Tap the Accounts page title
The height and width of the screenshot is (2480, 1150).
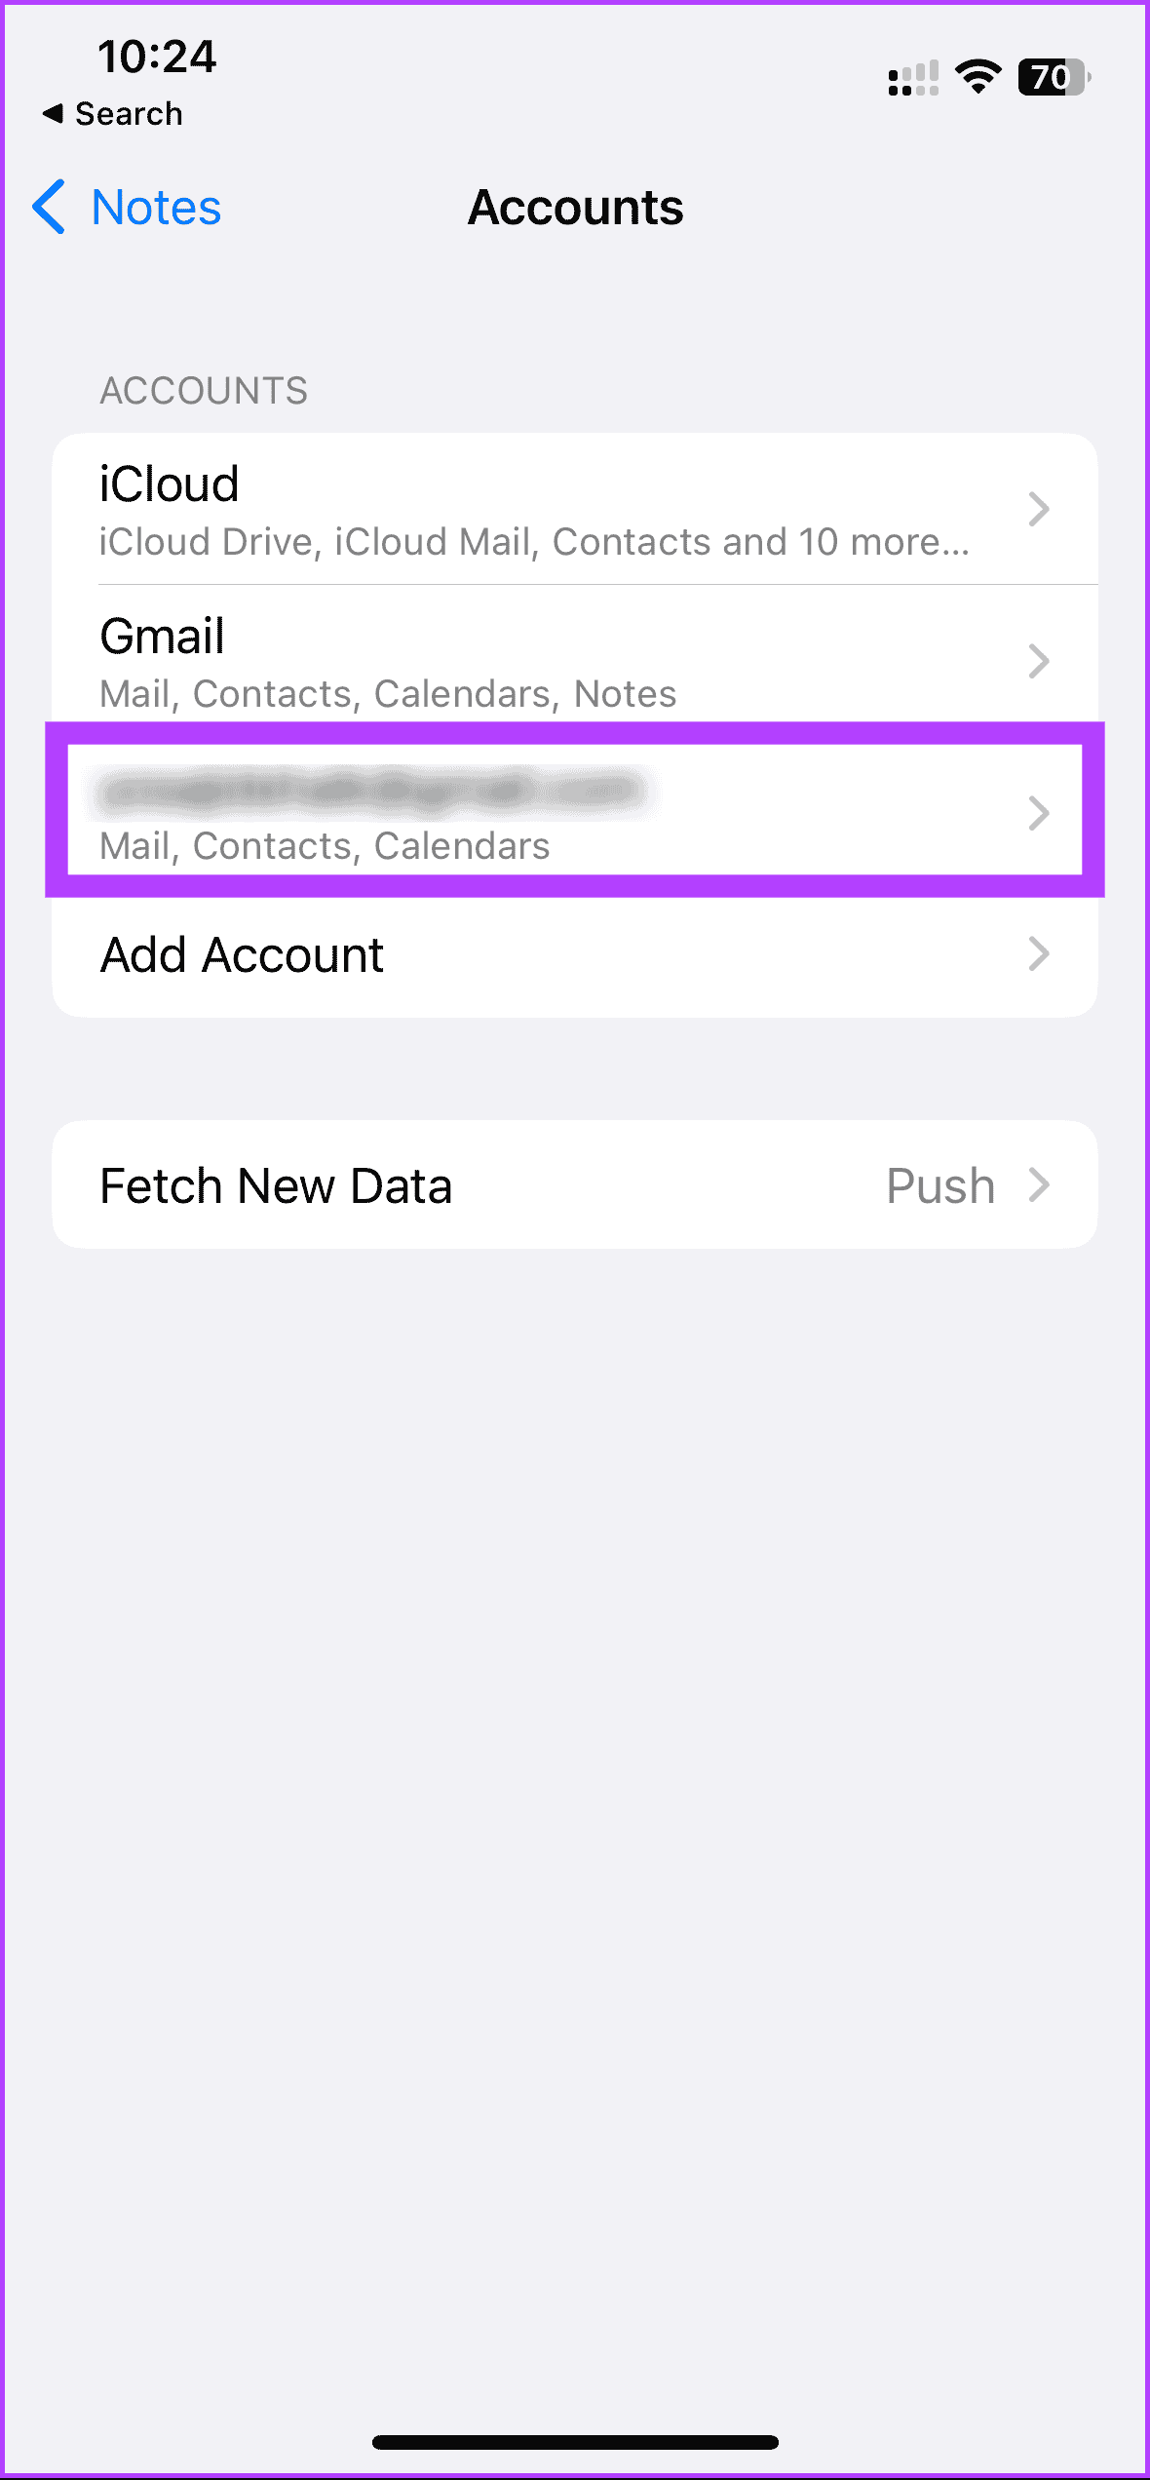click(x=574, y=208)
